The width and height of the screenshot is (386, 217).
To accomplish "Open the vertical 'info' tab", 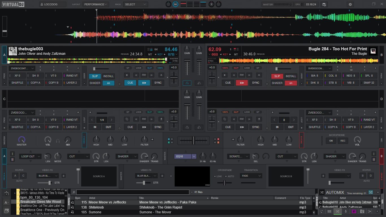I will [382, 201].
